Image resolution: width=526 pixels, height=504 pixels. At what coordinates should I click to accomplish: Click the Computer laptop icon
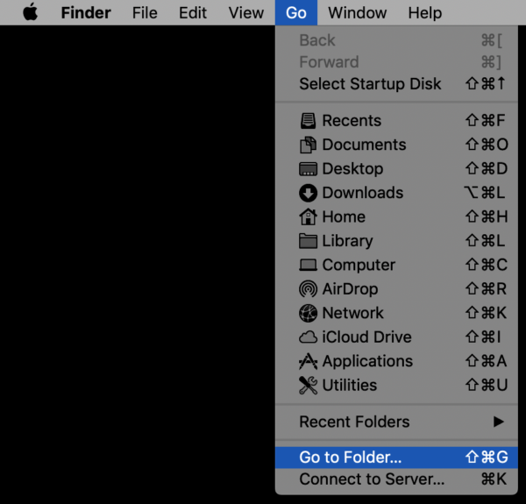pos(308,265)
